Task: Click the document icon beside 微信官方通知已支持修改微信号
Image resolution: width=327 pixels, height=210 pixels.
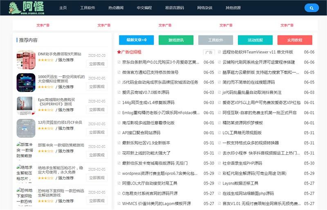Action: pyautogui.click(x=119, y=72)
